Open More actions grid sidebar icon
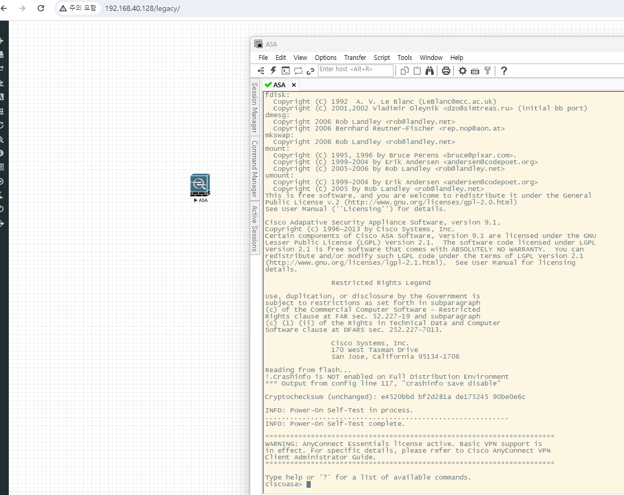Screen dimensions: 624x495 [x=2, y=111]
